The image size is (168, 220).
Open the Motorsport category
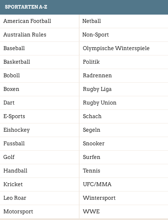tap(18, 212)
